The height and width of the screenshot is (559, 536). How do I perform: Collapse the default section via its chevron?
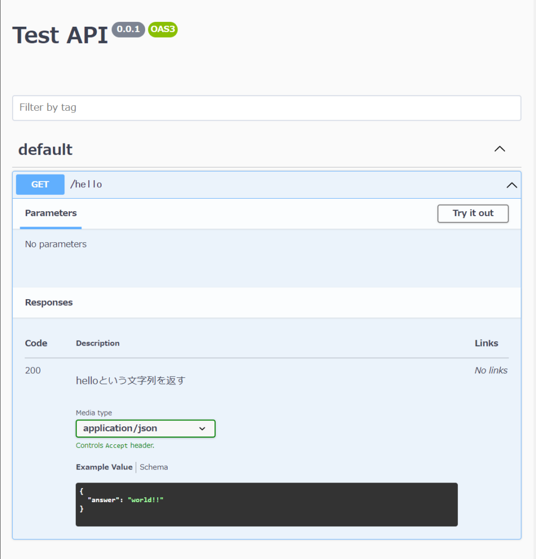(x=499, y=148)
